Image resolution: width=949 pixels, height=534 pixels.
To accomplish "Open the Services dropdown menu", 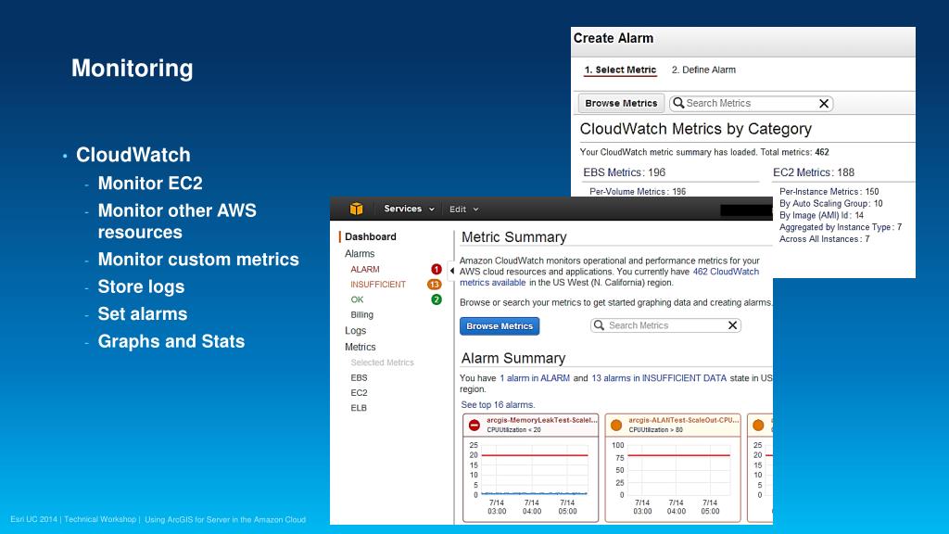I will pos(409,209).
